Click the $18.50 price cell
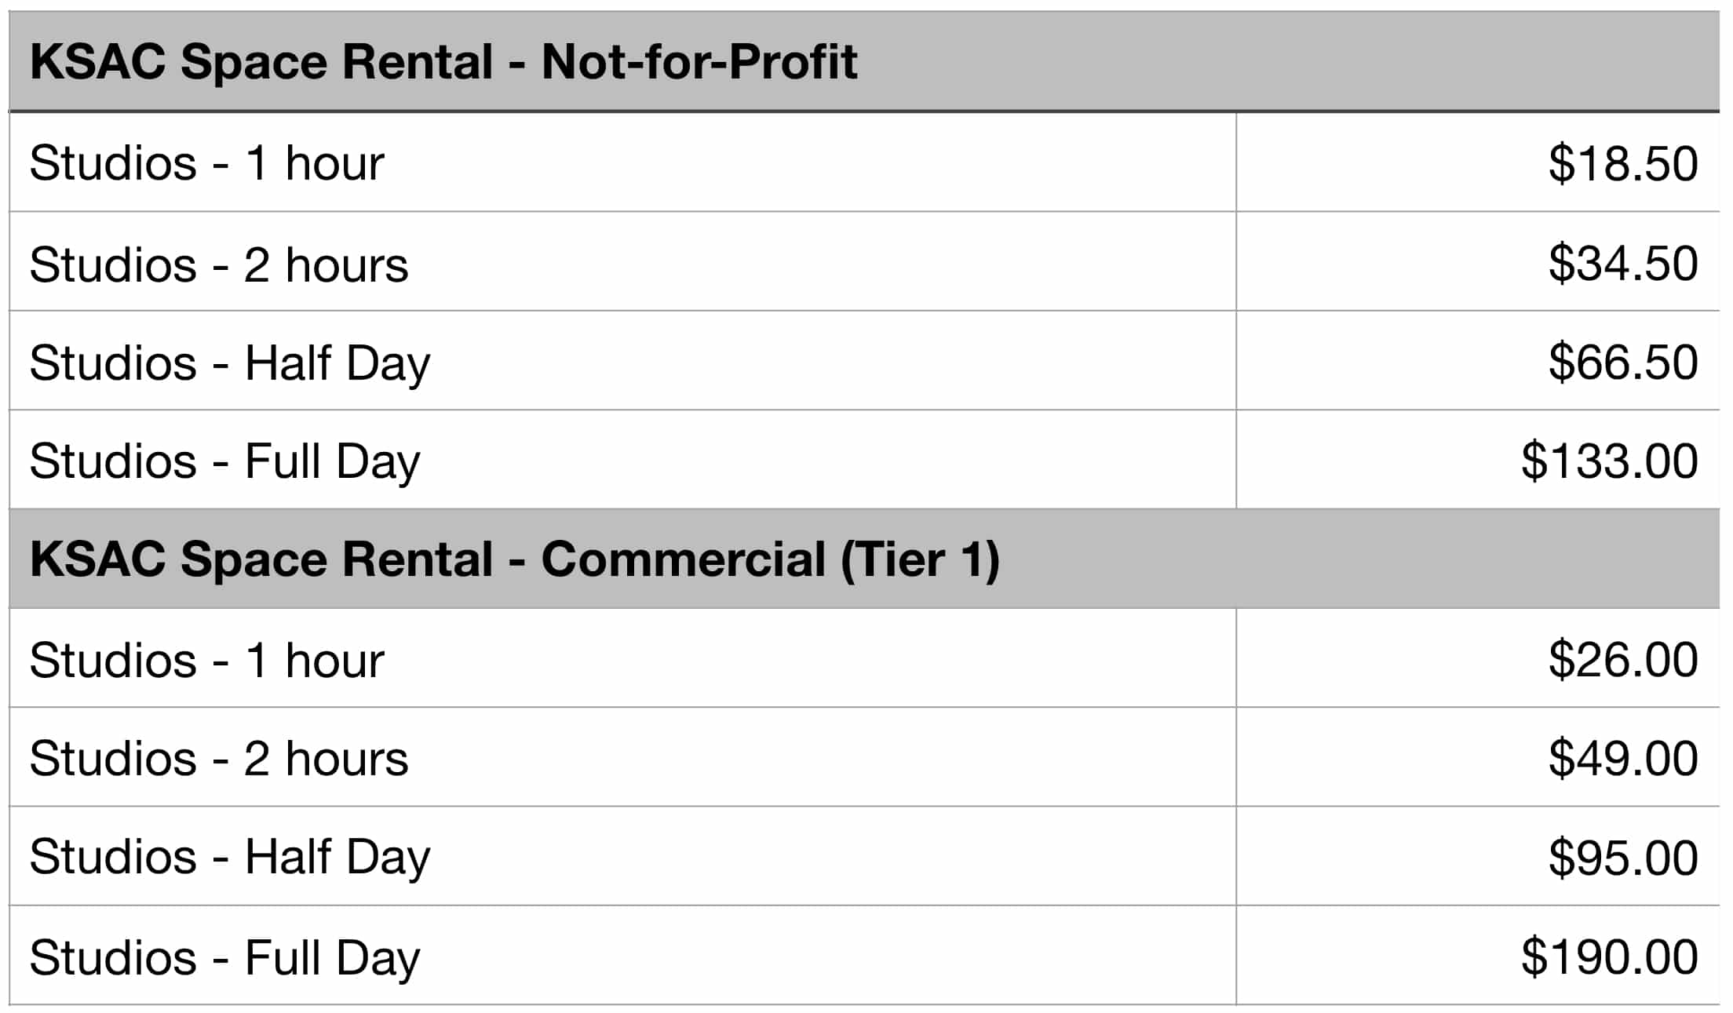The height and width of the screenshot is (1013, 1733). [x=1478, y=162]
